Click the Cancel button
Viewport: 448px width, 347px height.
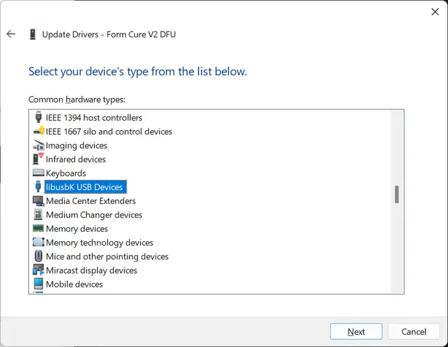click(x=413, y=331)
